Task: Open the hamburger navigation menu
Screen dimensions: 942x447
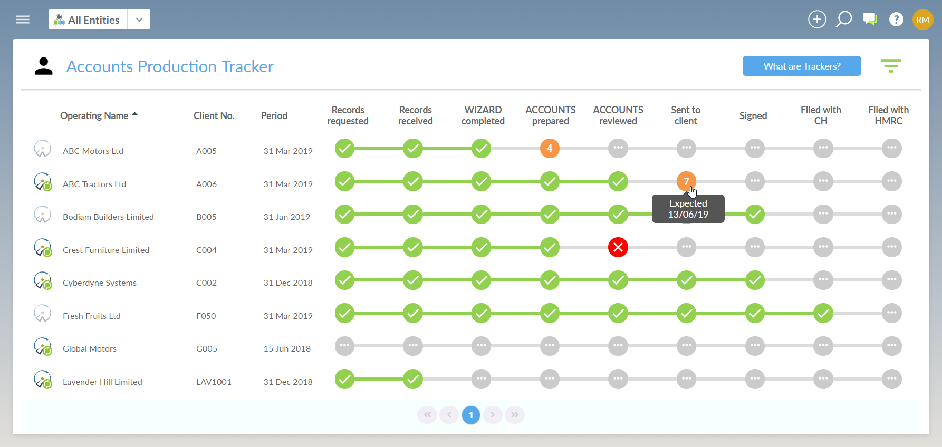Action: (23, 20)
